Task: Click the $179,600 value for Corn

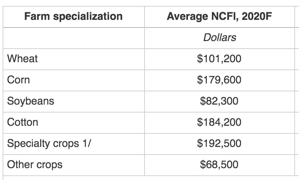Action: click(x=219, y=80)
